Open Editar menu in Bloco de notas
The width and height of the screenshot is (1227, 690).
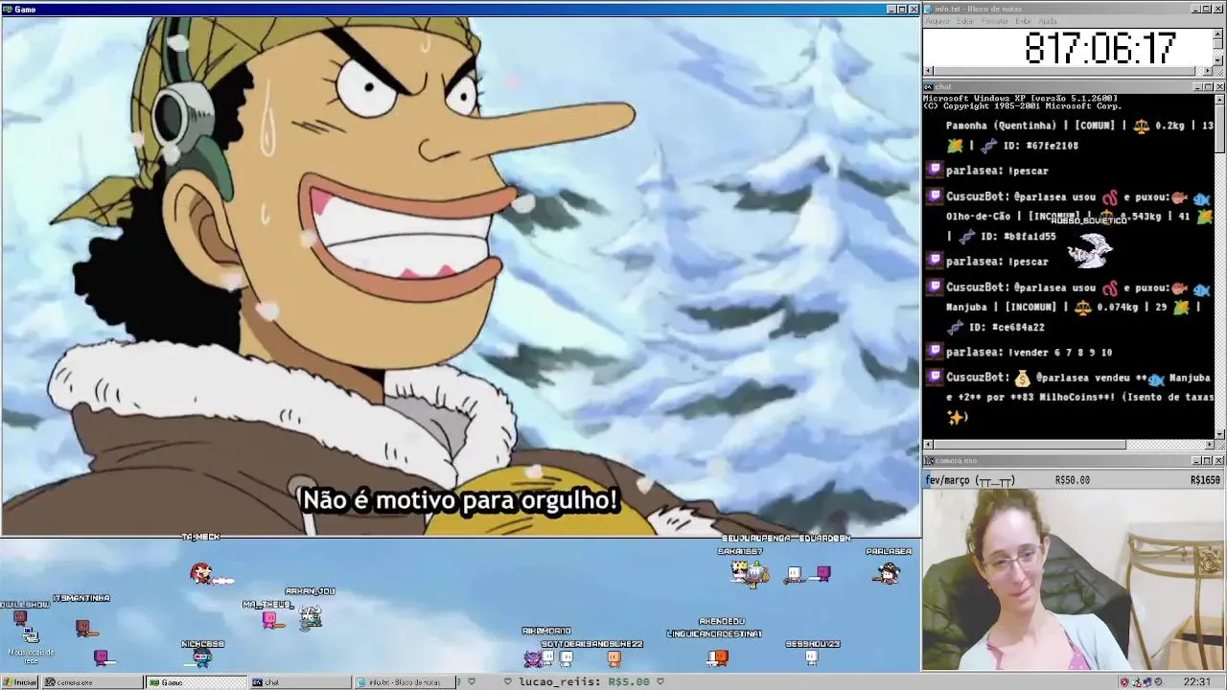[x=965, y=21]
